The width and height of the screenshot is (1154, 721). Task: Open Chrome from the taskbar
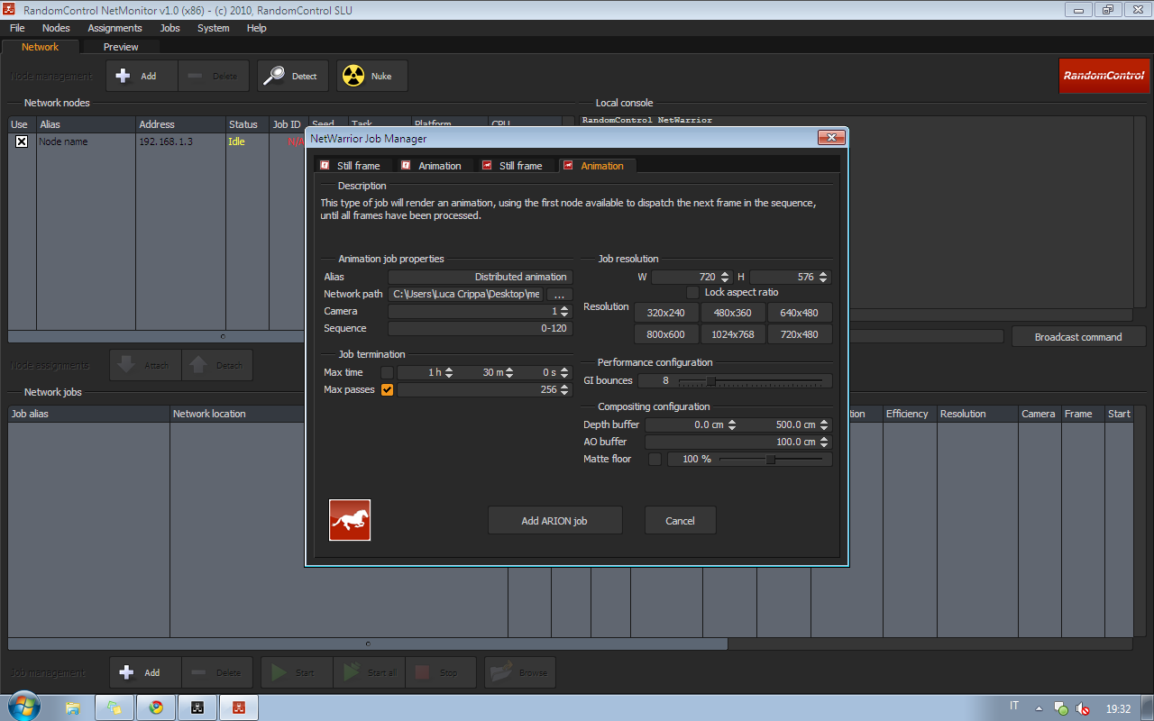[157, 707]
